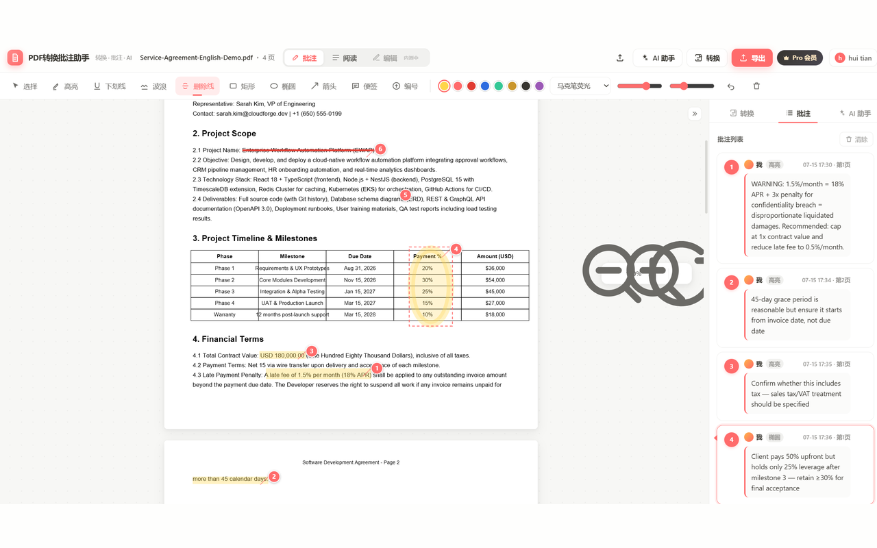Add a 便签 sticky note
This screenshot has width=877, height=548.
click(365, 86)
